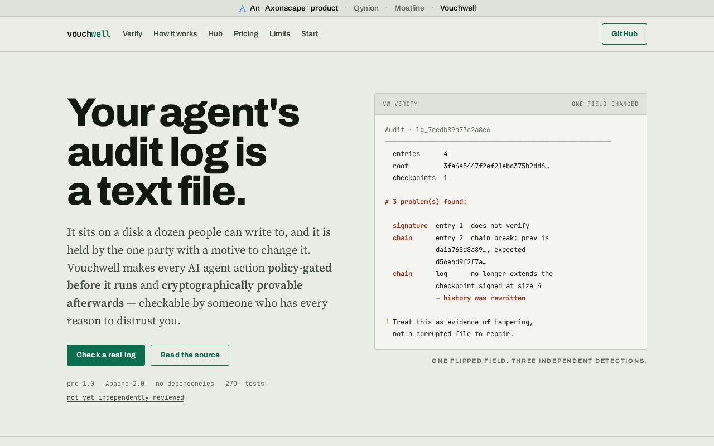This screenshot has height=446, width=714.
Task: Switch to the Moatline product
Action: click(409, 8)
